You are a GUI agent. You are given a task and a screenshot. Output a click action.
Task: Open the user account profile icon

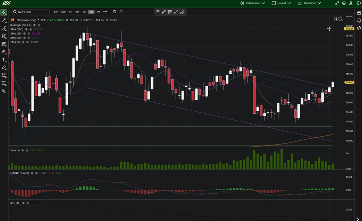coord(351,3)
